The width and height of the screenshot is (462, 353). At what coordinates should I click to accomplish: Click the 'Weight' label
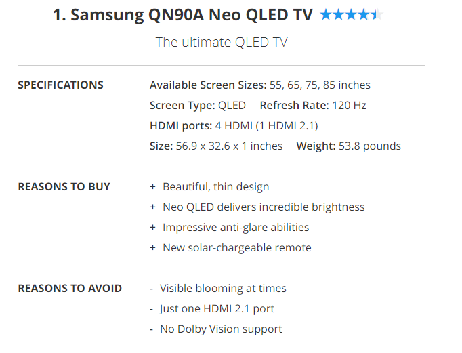pyautogui.click(x=315, y=146)
